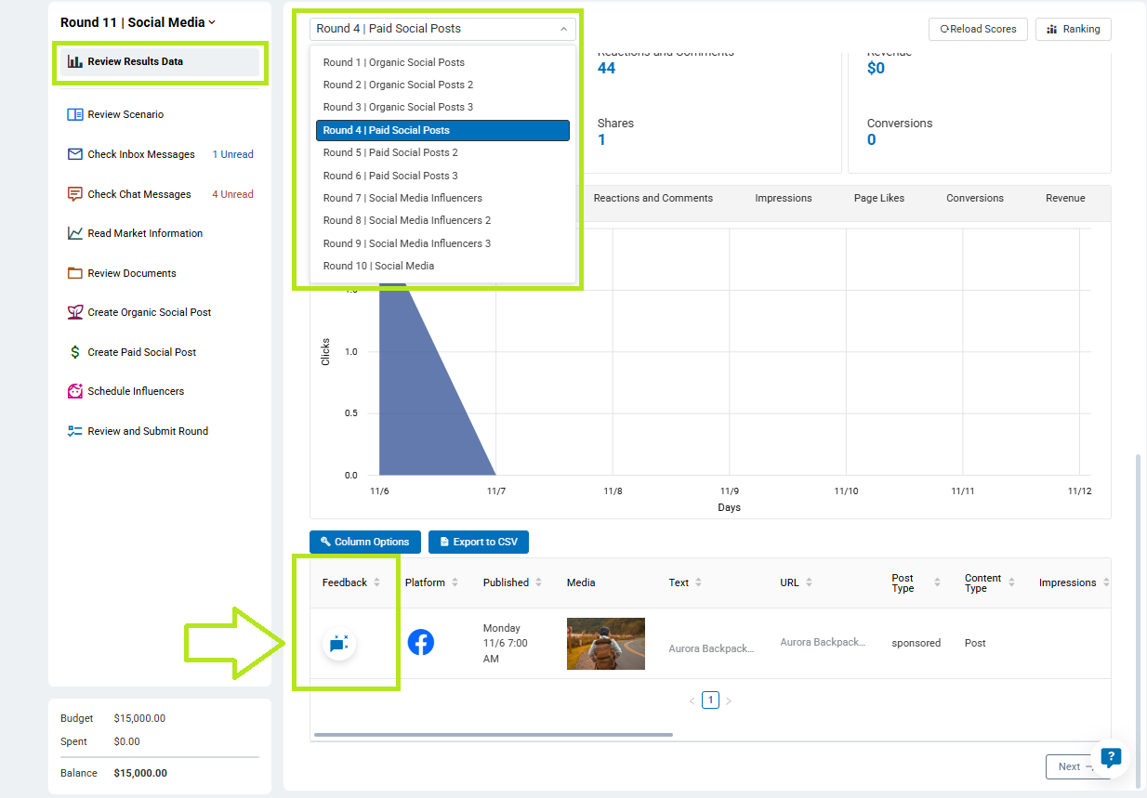The image size is (1147, 798).
Task: Open Schedule Influencers in sidebar
Action: point(136,391)
